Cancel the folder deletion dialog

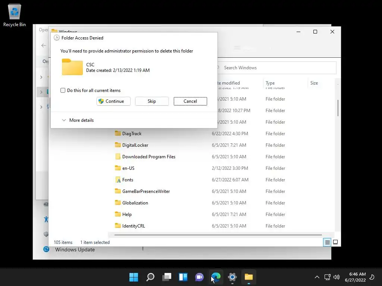(x=190, y=101)
